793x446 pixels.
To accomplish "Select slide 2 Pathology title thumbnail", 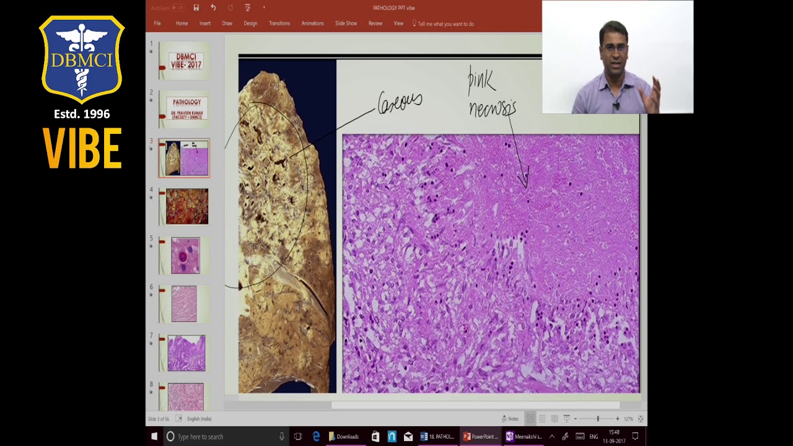I will tap(184, 109).
